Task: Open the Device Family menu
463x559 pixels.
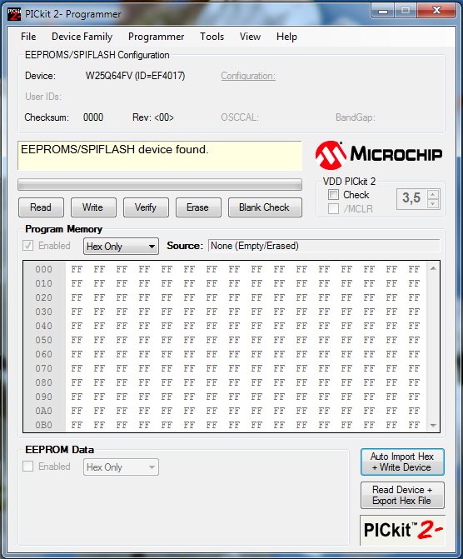Action: coord(82,37)
